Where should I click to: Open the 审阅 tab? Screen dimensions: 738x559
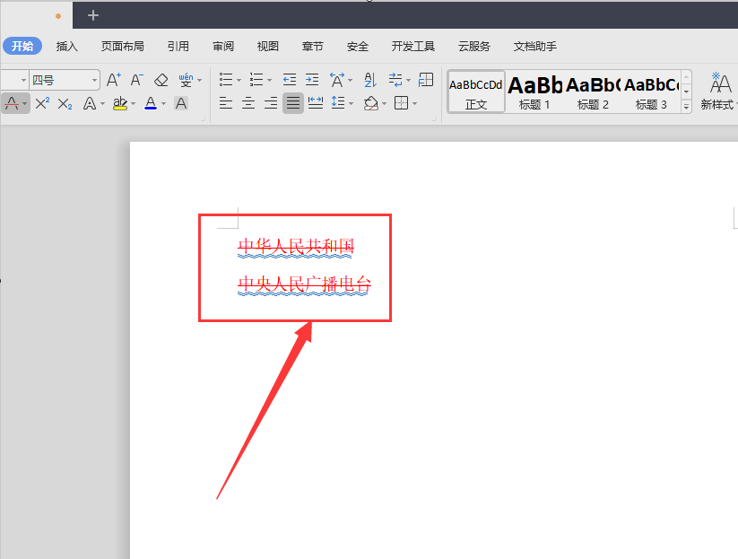tap(223, 46)
